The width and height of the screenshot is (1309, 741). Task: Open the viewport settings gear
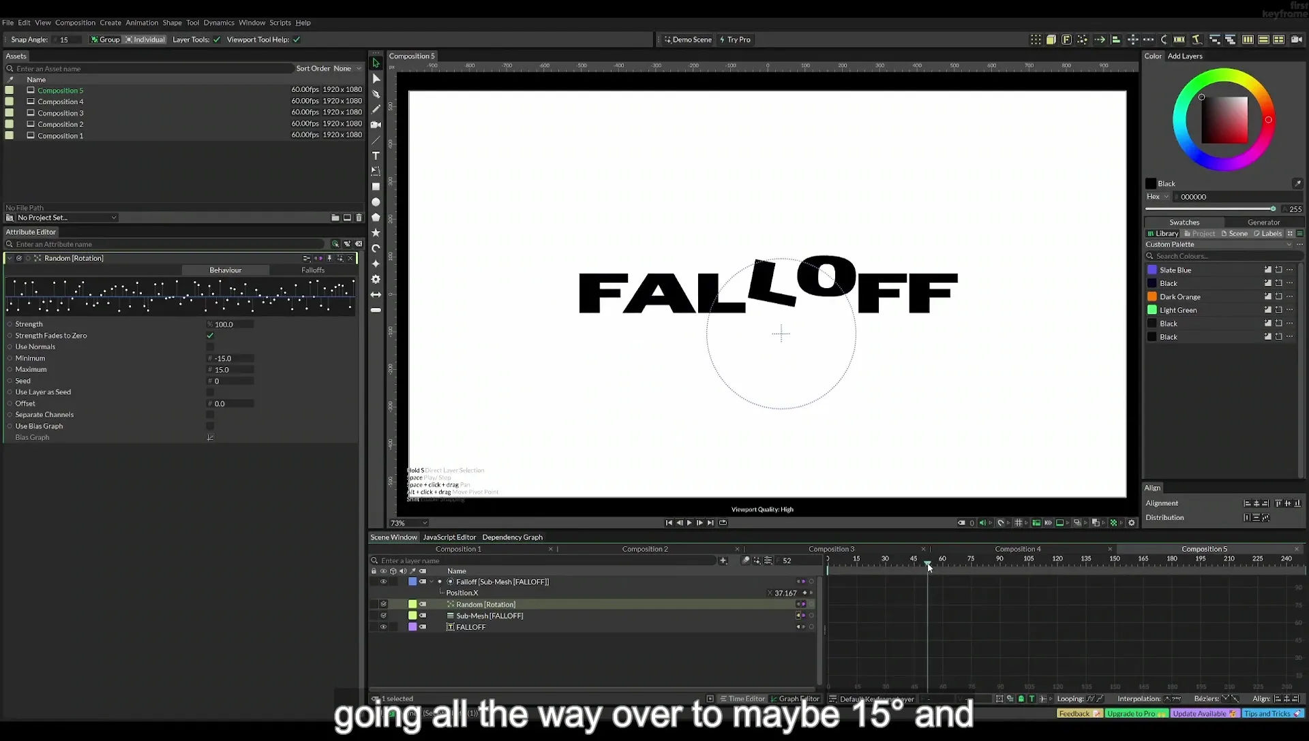(x=1132, y=523)
